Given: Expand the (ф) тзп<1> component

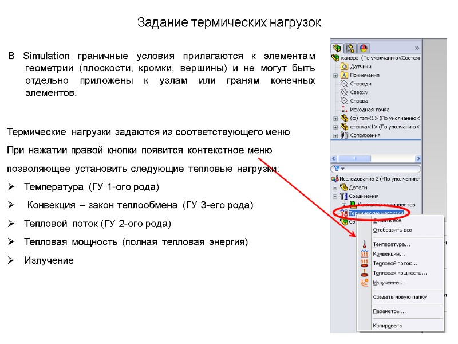Looking at the screenshot, I should 335,119.
